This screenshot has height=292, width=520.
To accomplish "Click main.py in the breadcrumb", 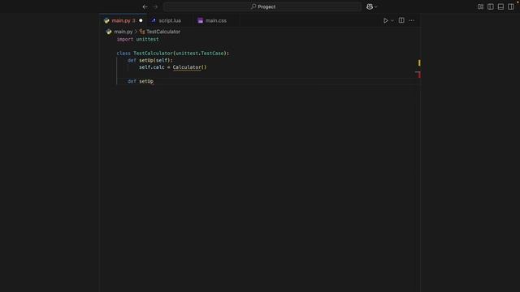I will pyautogui.click(x=123, y=32).
